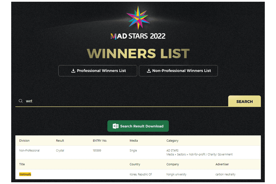Click the WINNERS LIST heading

tap(138, 53)
